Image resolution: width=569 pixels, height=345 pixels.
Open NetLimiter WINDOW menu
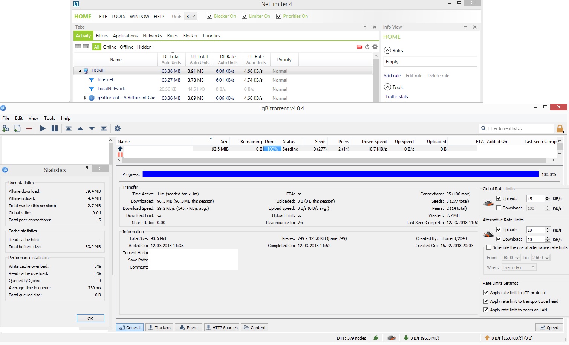(139, 16)
